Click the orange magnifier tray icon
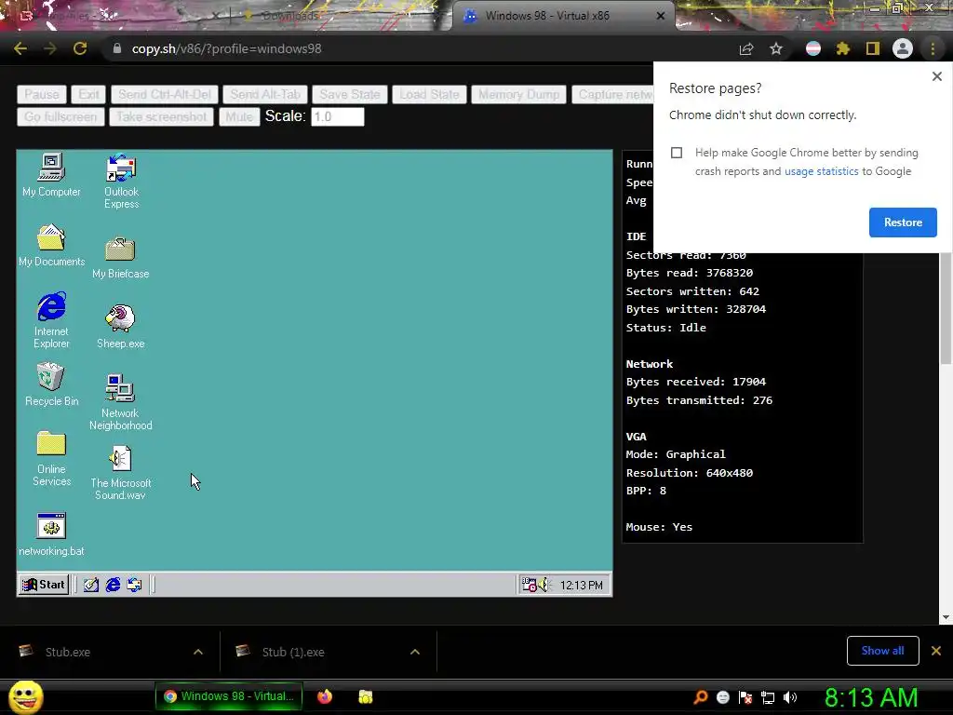This screenshot has height=715, width=953. [x=700, y=697]
